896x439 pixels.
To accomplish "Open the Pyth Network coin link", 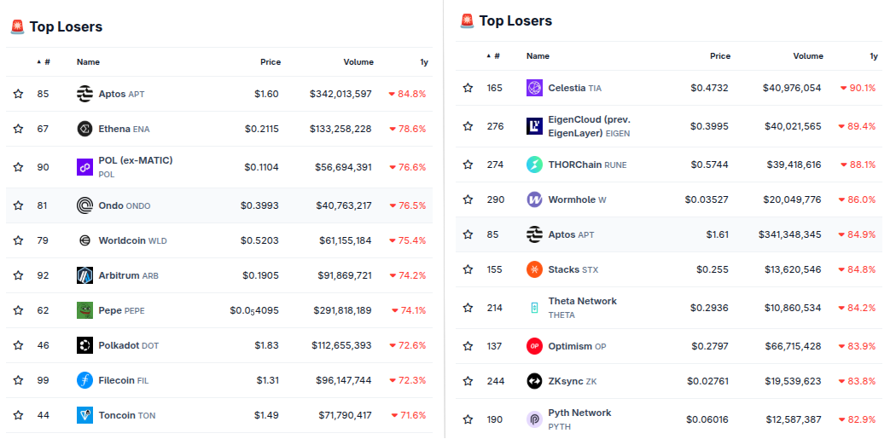I will [579, 419].
